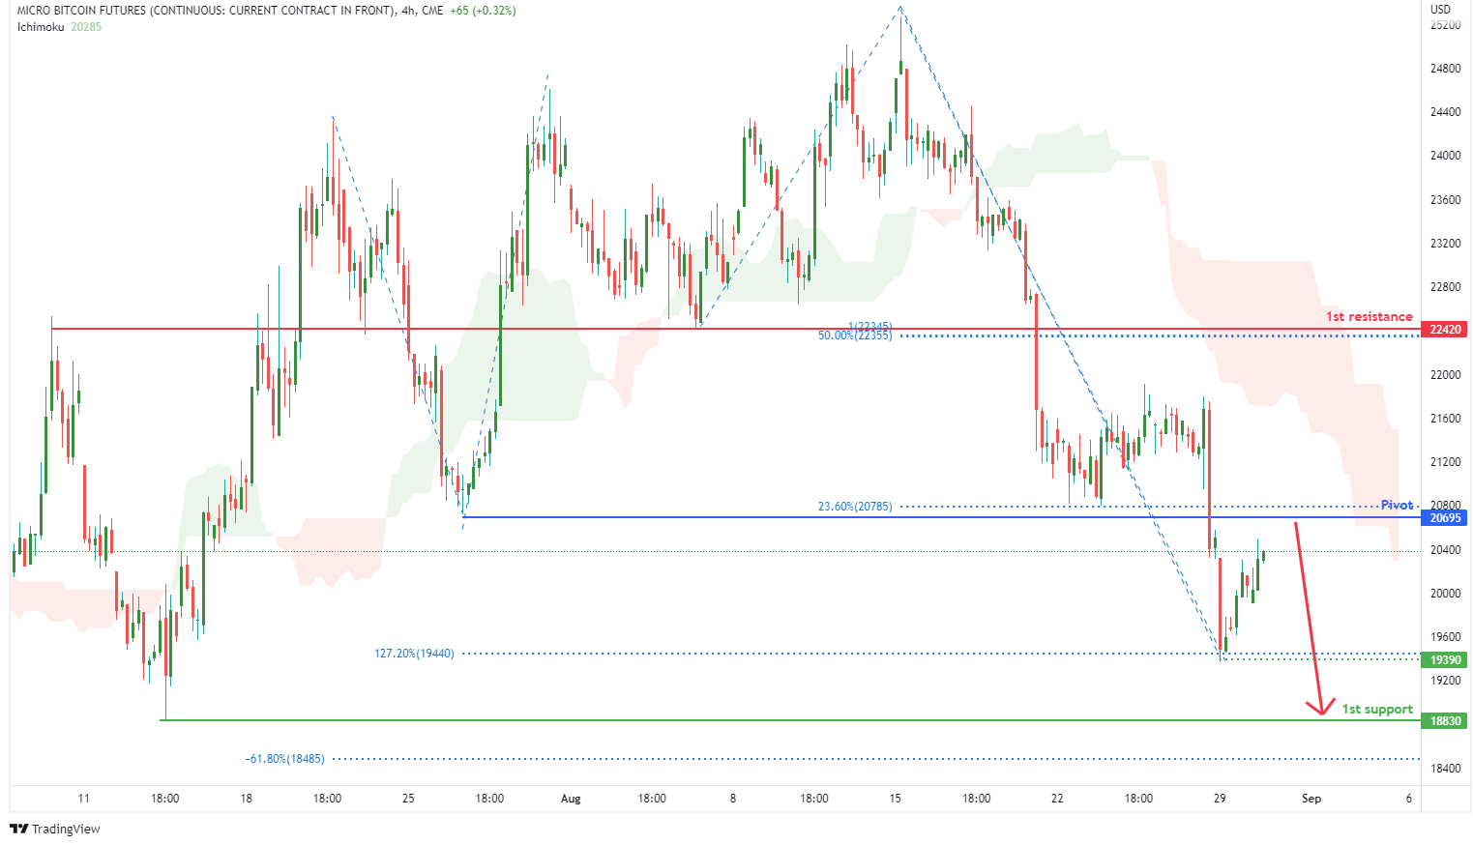The image size is (1473, 845).
Task: Select the '1st resistance' text label
Action: coord(1369,317)
